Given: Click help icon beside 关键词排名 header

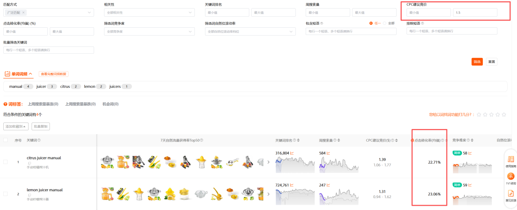Looking at the screenshot, I should click(x=294, y=140).
